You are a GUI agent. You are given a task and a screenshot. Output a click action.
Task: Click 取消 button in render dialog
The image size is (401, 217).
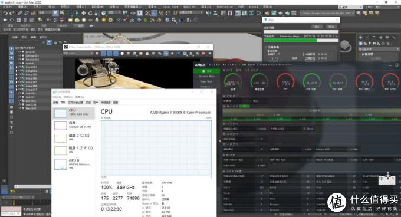(331, 27)
